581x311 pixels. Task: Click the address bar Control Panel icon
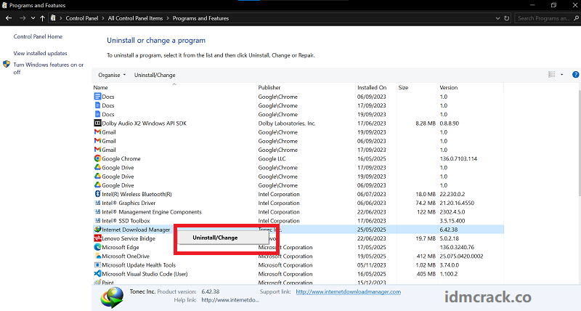point(53,17)
